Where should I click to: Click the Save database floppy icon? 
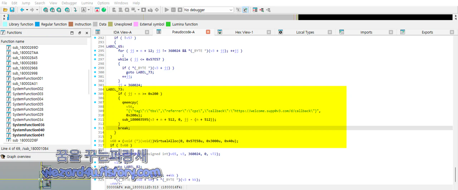pyautogui.click(x=12, y=10)
